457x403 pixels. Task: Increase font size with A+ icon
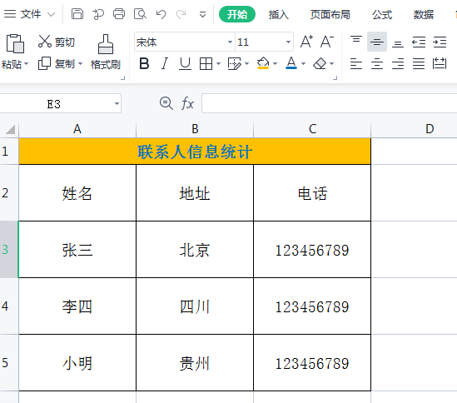point(307,42)
